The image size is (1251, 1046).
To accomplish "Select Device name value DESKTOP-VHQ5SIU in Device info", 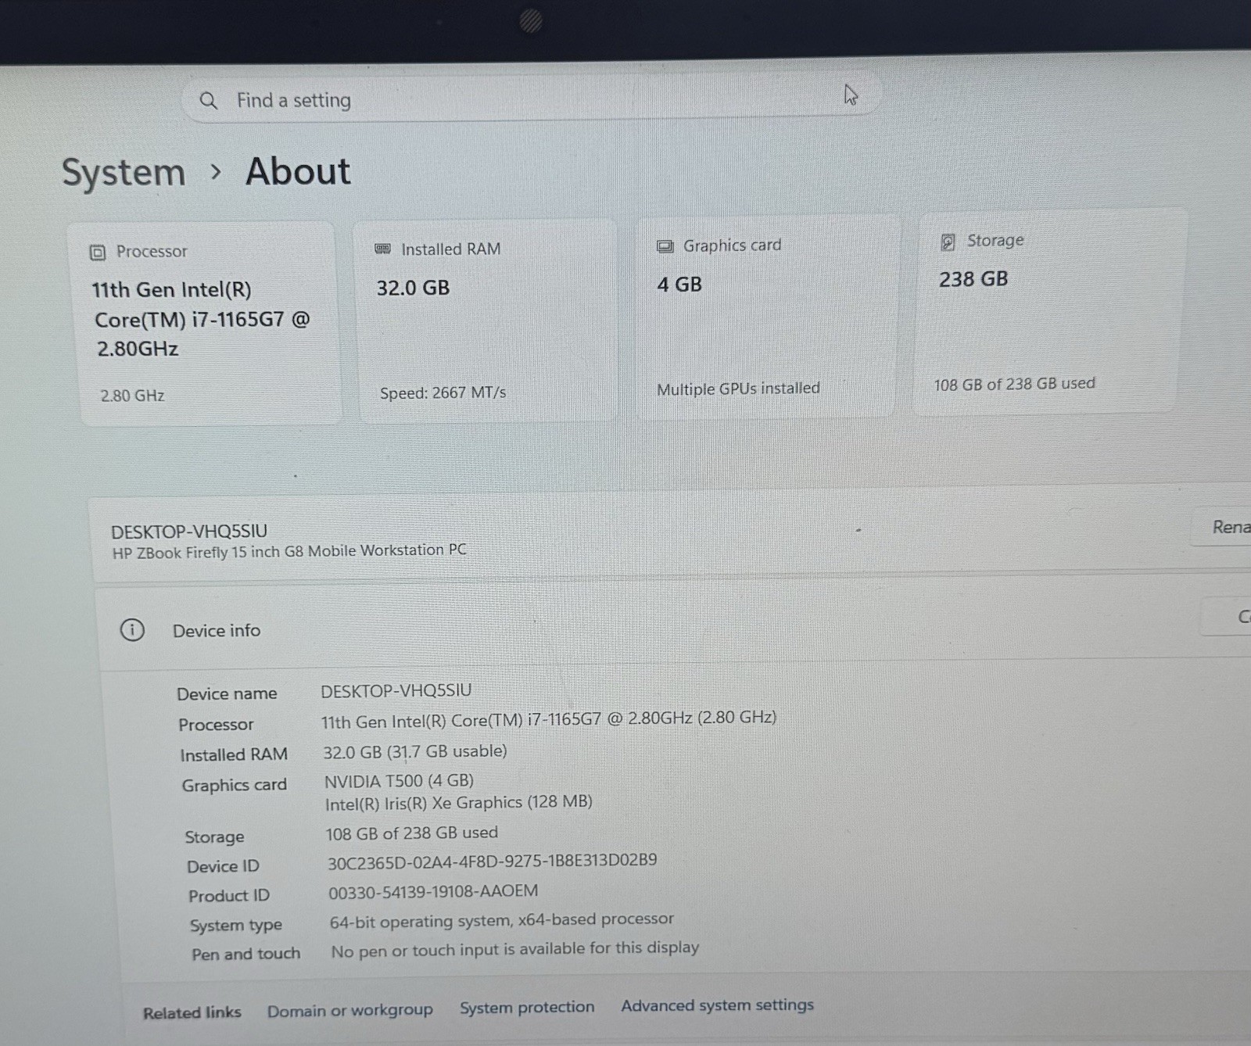I will [396, 691].
